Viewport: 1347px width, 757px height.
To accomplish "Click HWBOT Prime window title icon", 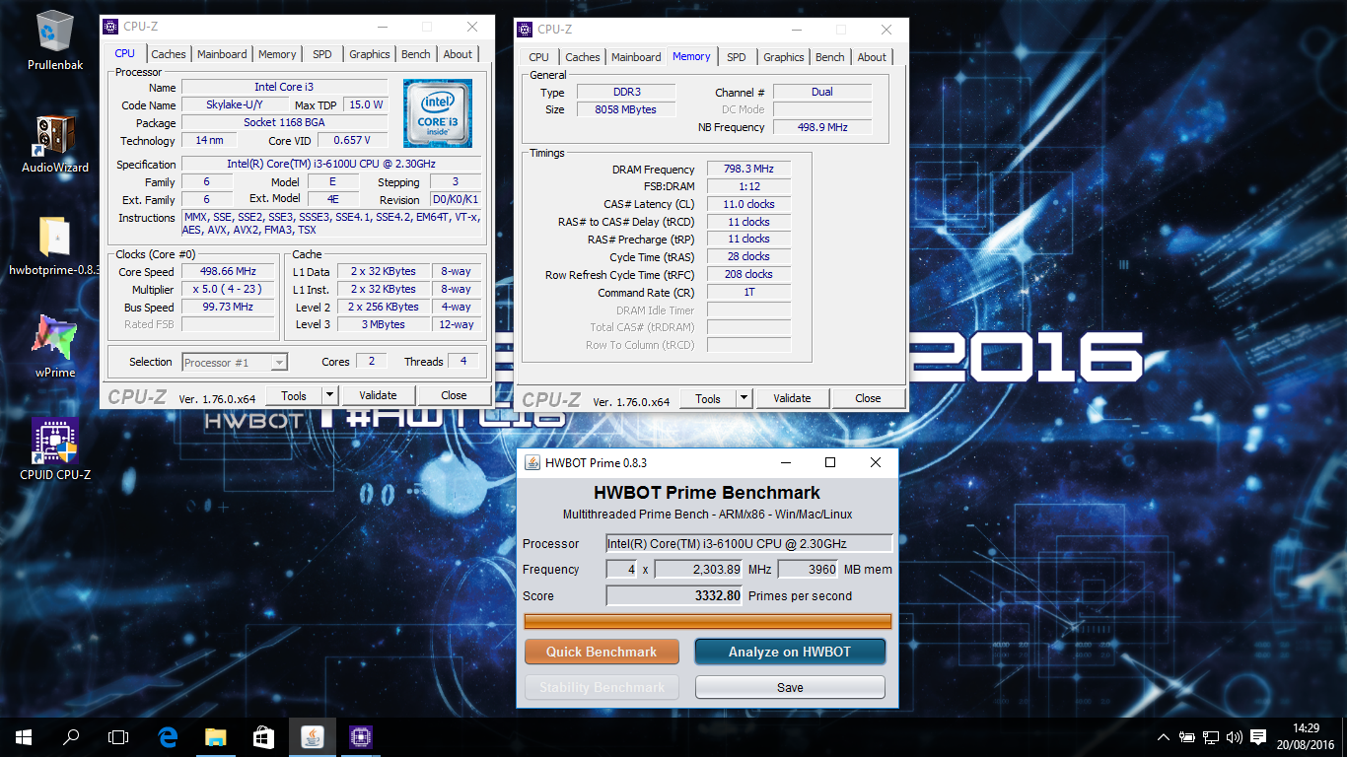I will (x=532, y=462).
